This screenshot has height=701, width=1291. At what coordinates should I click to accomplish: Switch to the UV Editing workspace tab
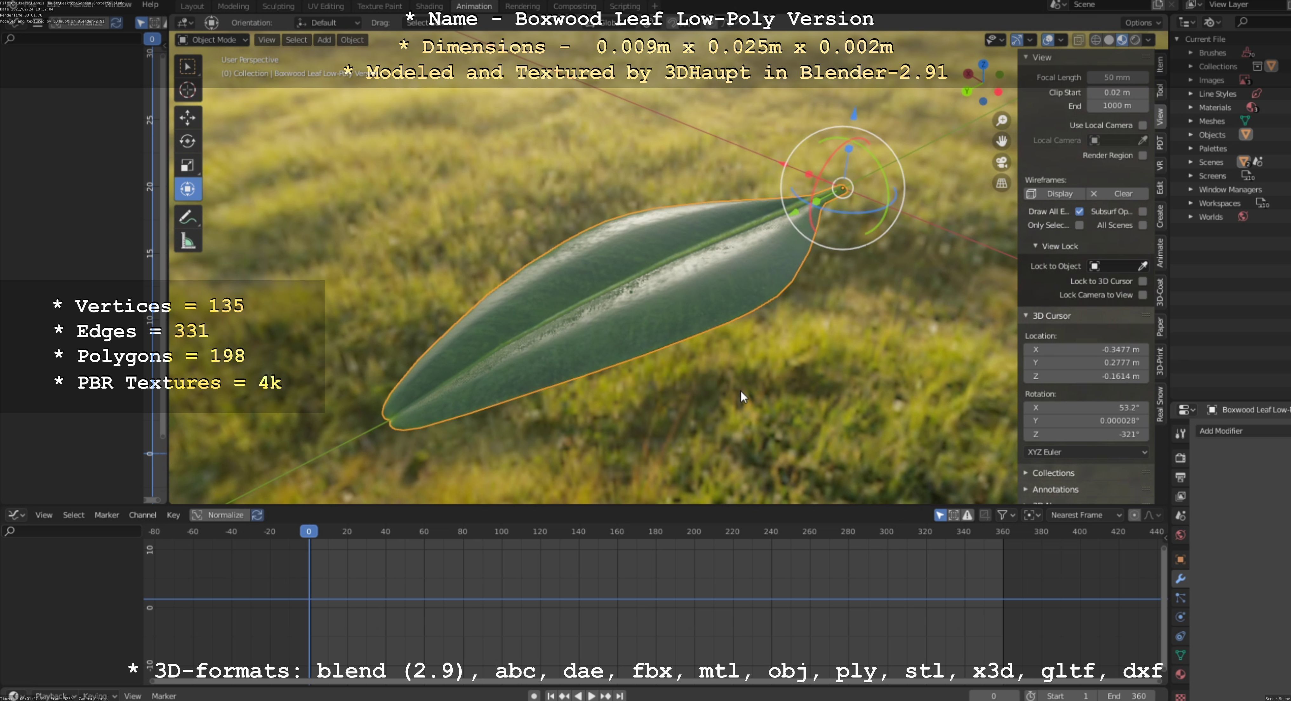pos(326,6)
